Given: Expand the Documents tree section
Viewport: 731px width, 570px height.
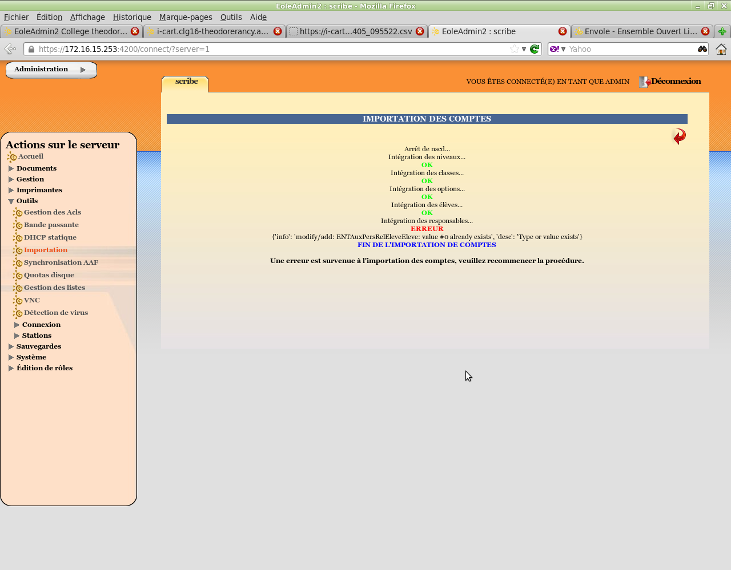Looking at the screenshot, I should 11,168.
